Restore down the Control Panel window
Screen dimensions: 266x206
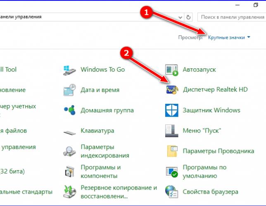pos(256,5)
